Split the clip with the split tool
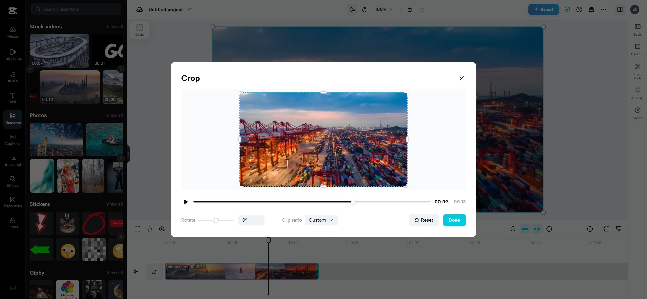This screenshot has height=299, width=647. point(138,229)
